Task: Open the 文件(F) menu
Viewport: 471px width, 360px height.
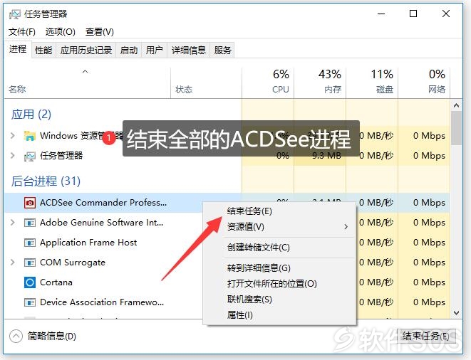Action: coord(22,32)
